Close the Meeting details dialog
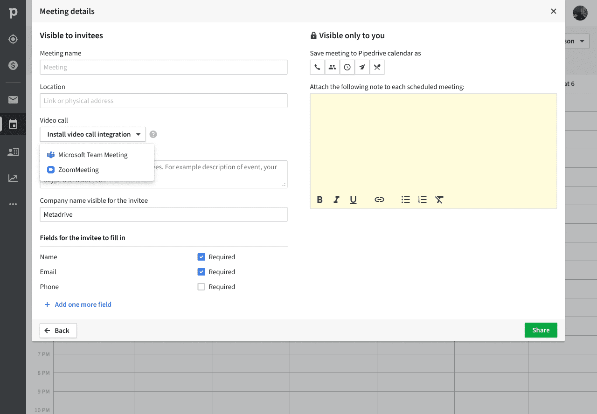The width and height of the screenshot is (597, 414). 554,11
